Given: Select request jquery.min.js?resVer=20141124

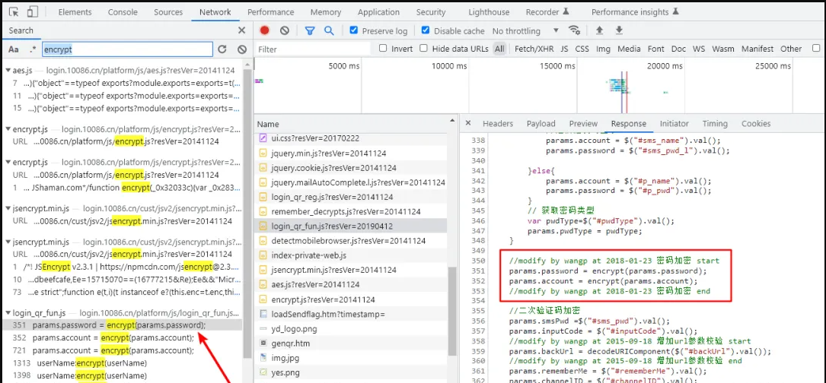Looking at the screenshot, I should click(351, 153).
